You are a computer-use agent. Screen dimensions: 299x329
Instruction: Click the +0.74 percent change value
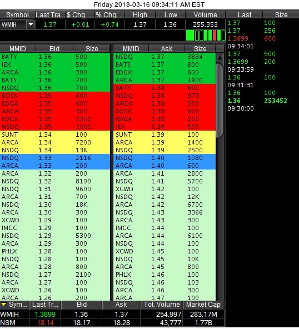click(109, 24)
